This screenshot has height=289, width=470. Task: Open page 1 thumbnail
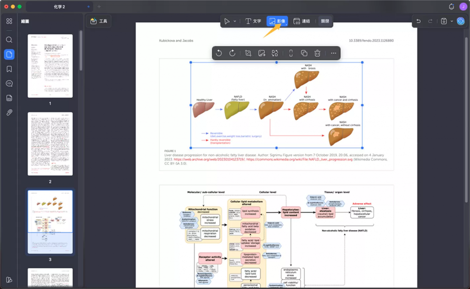click(50, 66)
